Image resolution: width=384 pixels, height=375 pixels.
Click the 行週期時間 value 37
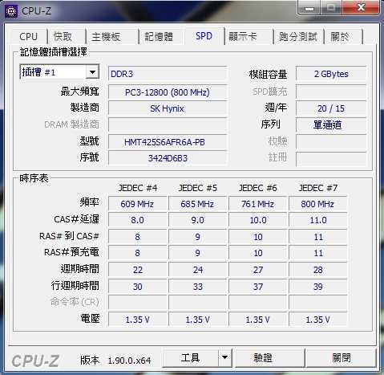tap(258, 287)
